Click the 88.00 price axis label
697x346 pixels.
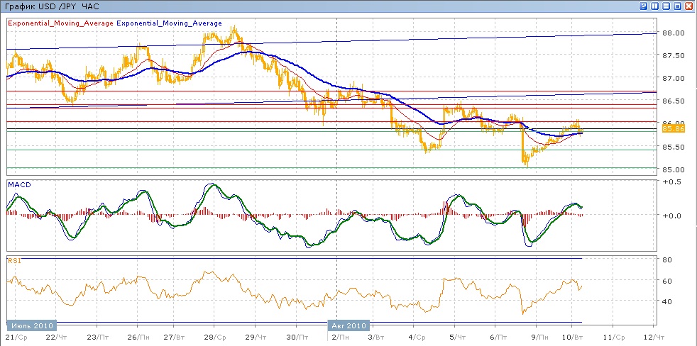coord(673,33)
